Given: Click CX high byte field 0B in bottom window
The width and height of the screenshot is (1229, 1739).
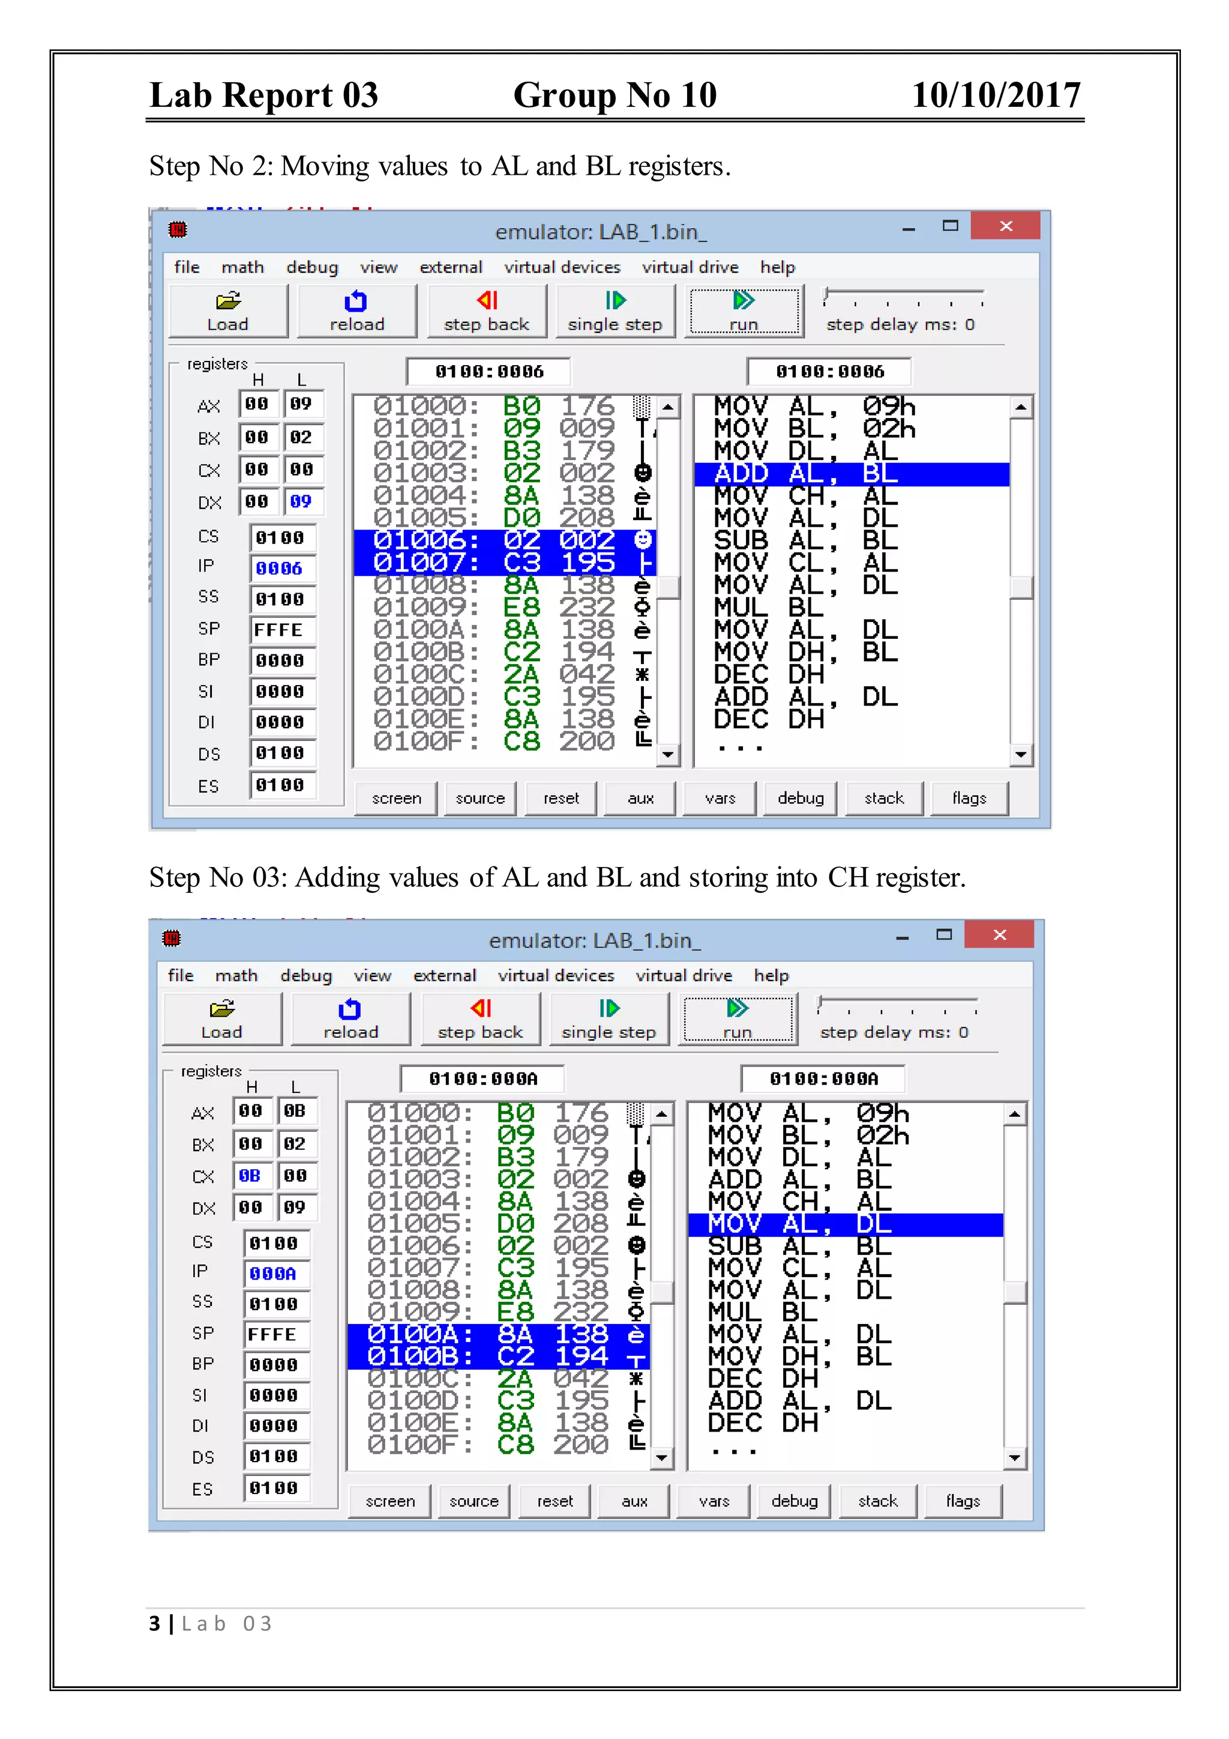Looking at the screenshot, I should click(251, 1176).
